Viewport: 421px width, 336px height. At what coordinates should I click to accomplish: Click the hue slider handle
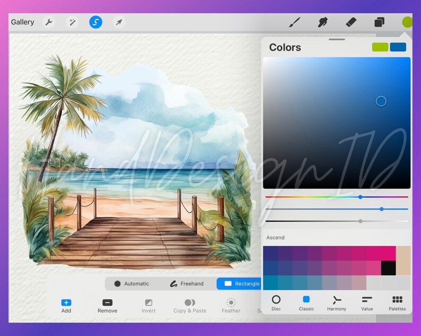[361, 197]
